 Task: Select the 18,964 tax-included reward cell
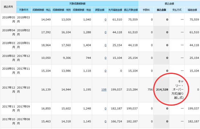click(x=42, y=45)
